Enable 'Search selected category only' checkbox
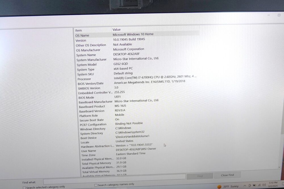This screenshot has height=189, width=284. (24, 188)
